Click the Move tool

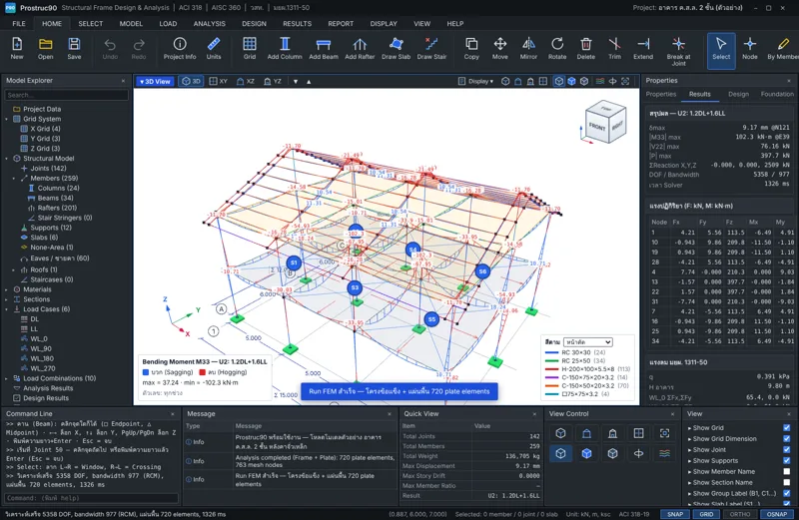500,49
